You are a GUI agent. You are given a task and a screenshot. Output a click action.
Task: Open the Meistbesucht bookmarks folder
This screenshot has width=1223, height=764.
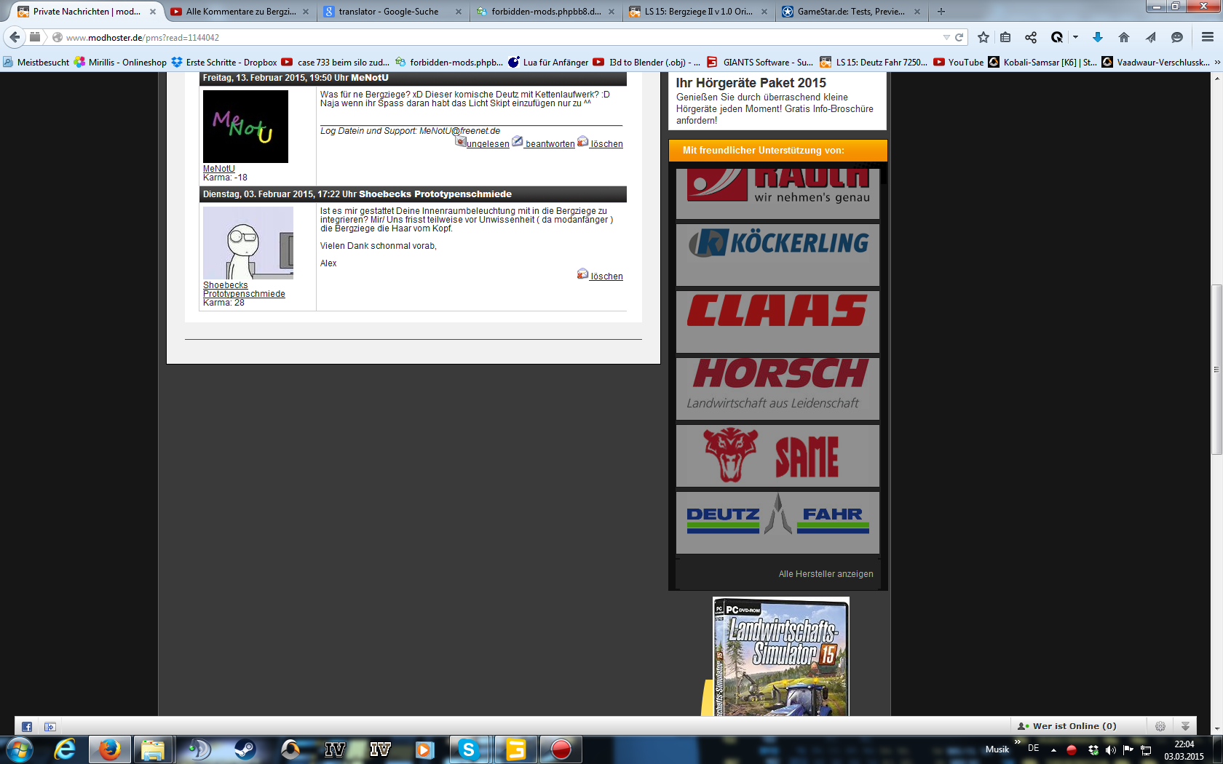pyautogui.click(x=36, y=63)
